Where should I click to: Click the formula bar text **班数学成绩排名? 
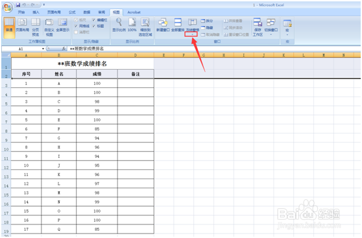(x=87, y=49)
